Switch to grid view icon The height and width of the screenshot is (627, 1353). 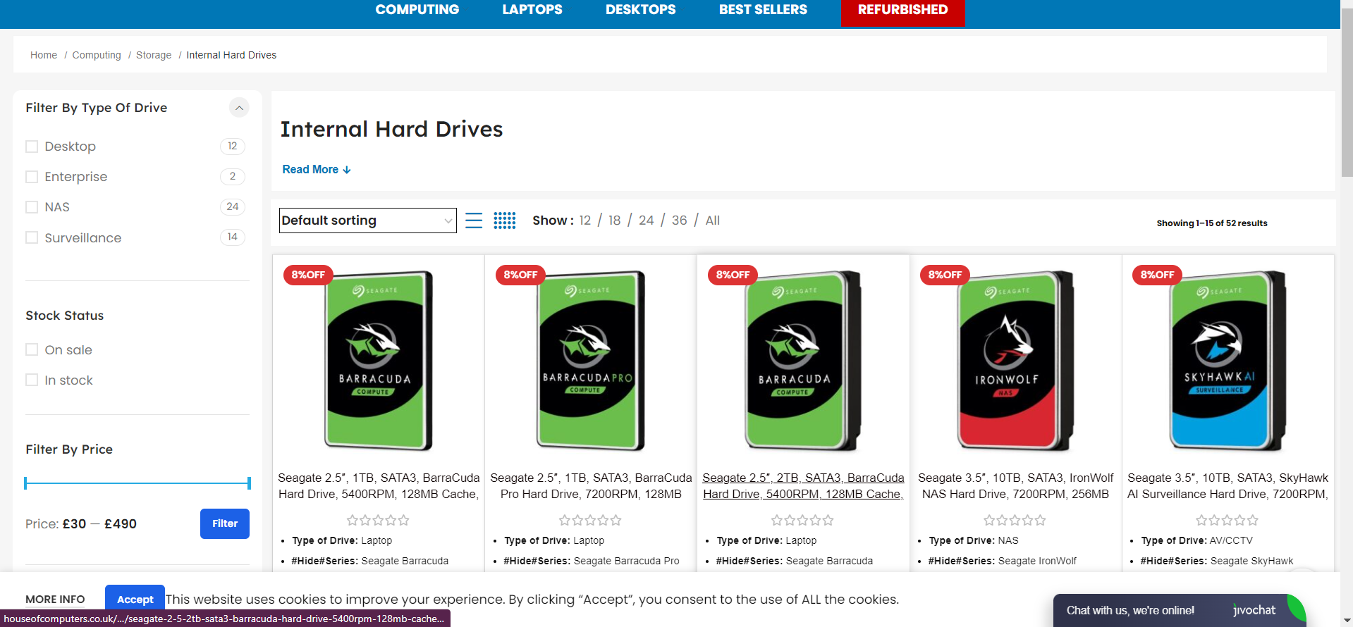(x=505, y=221)
